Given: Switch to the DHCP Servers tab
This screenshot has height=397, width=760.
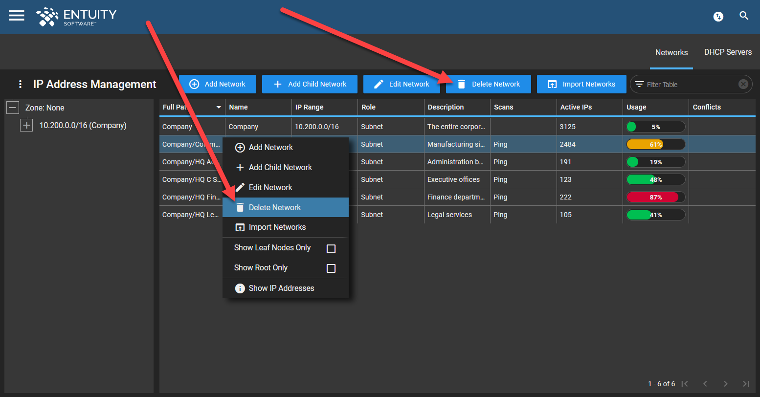Looking at the screenshot, I should (x=728, y=52).
